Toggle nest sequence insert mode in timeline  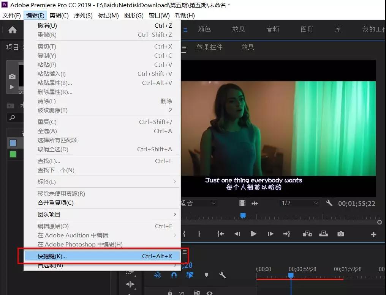pos(158,275)
